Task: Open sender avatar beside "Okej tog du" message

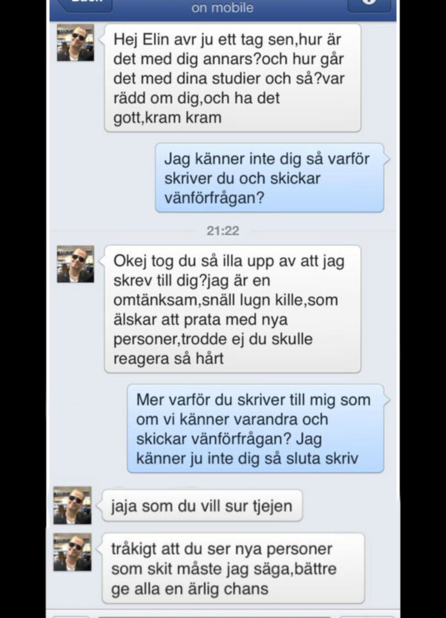Action: pos(75,264)
